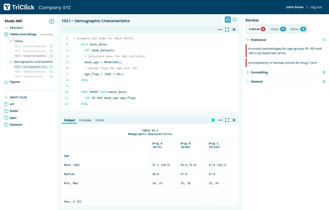The width and height of the screenshot is (329, 210).
Task: Switch to vertical split layout view
Action: pos(235,19)
